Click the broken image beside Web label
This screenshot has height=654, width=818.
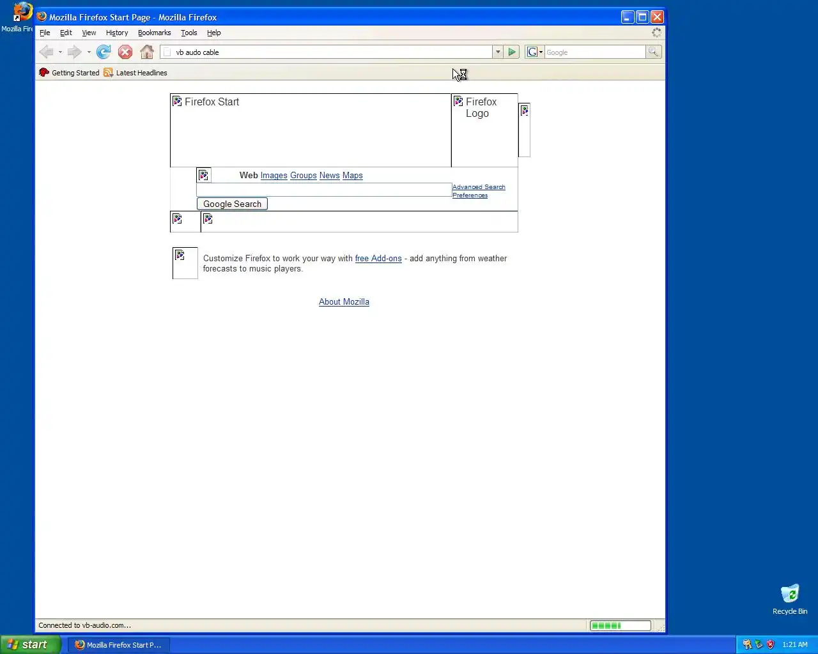(204, 175)
